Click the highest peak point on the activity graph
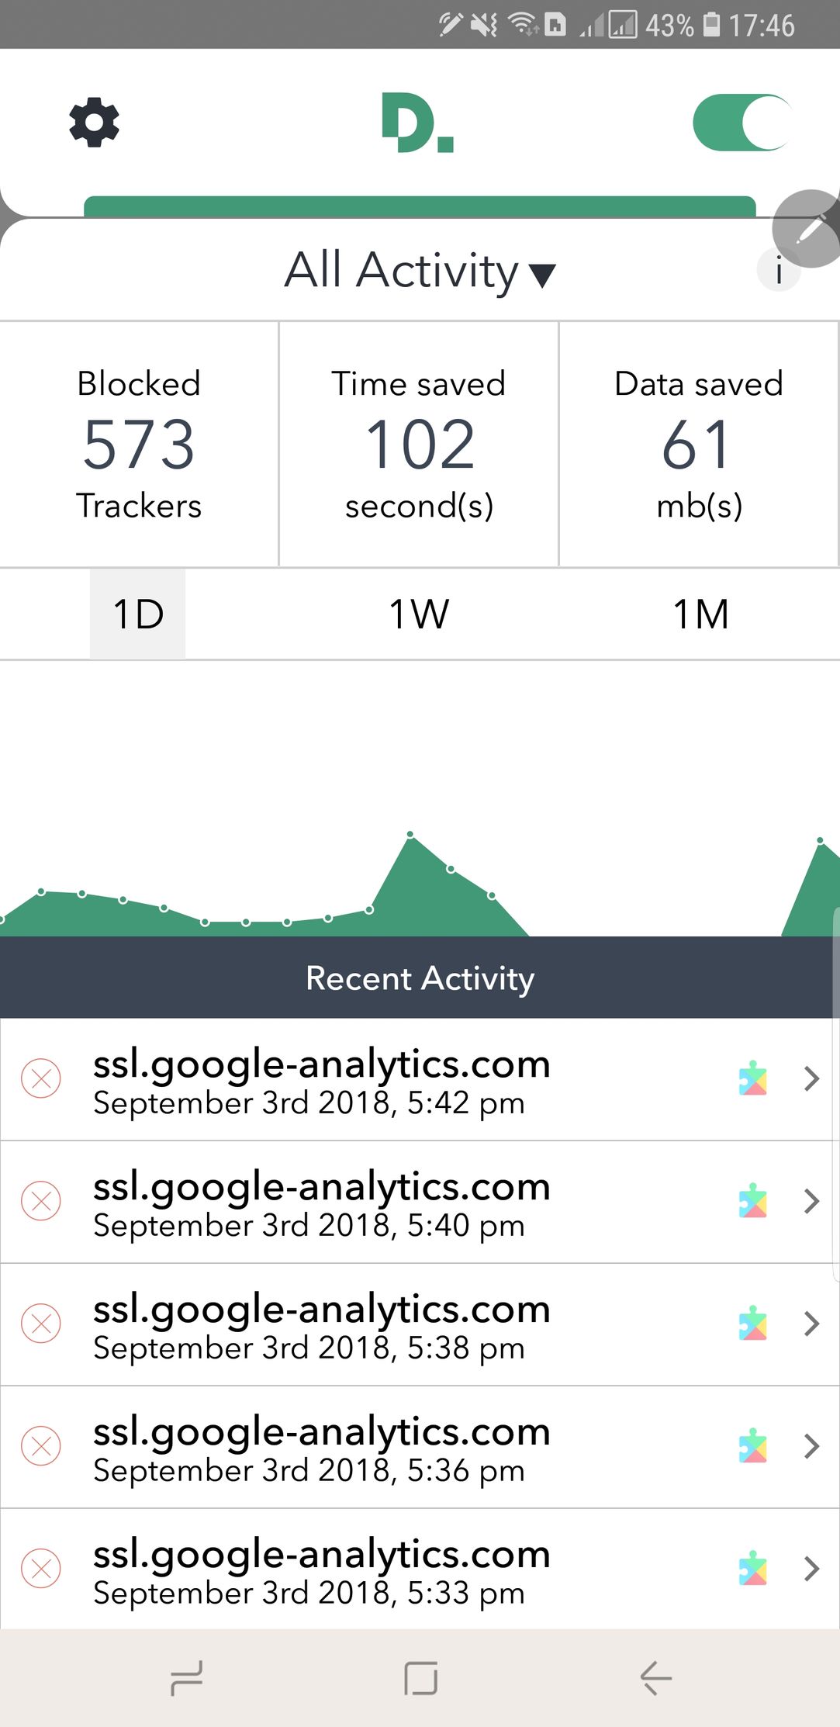The height and width of the screenshot is (1727, 840). (410, 835)
